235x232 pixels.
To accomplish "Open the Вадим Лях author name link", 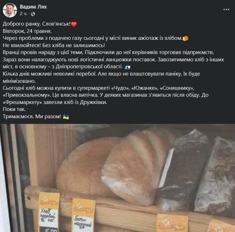I will click(33, 7).
